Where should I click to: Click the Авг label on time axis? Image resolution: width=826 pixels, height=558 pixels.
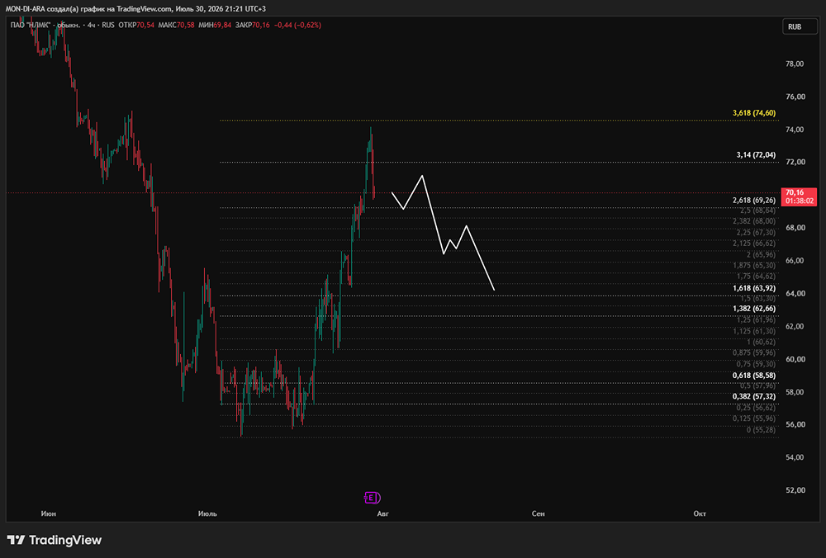(383, 513)
